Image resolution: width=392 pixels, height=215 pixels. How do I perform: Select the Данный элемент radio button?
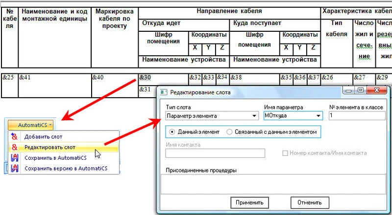coord(171,132)
